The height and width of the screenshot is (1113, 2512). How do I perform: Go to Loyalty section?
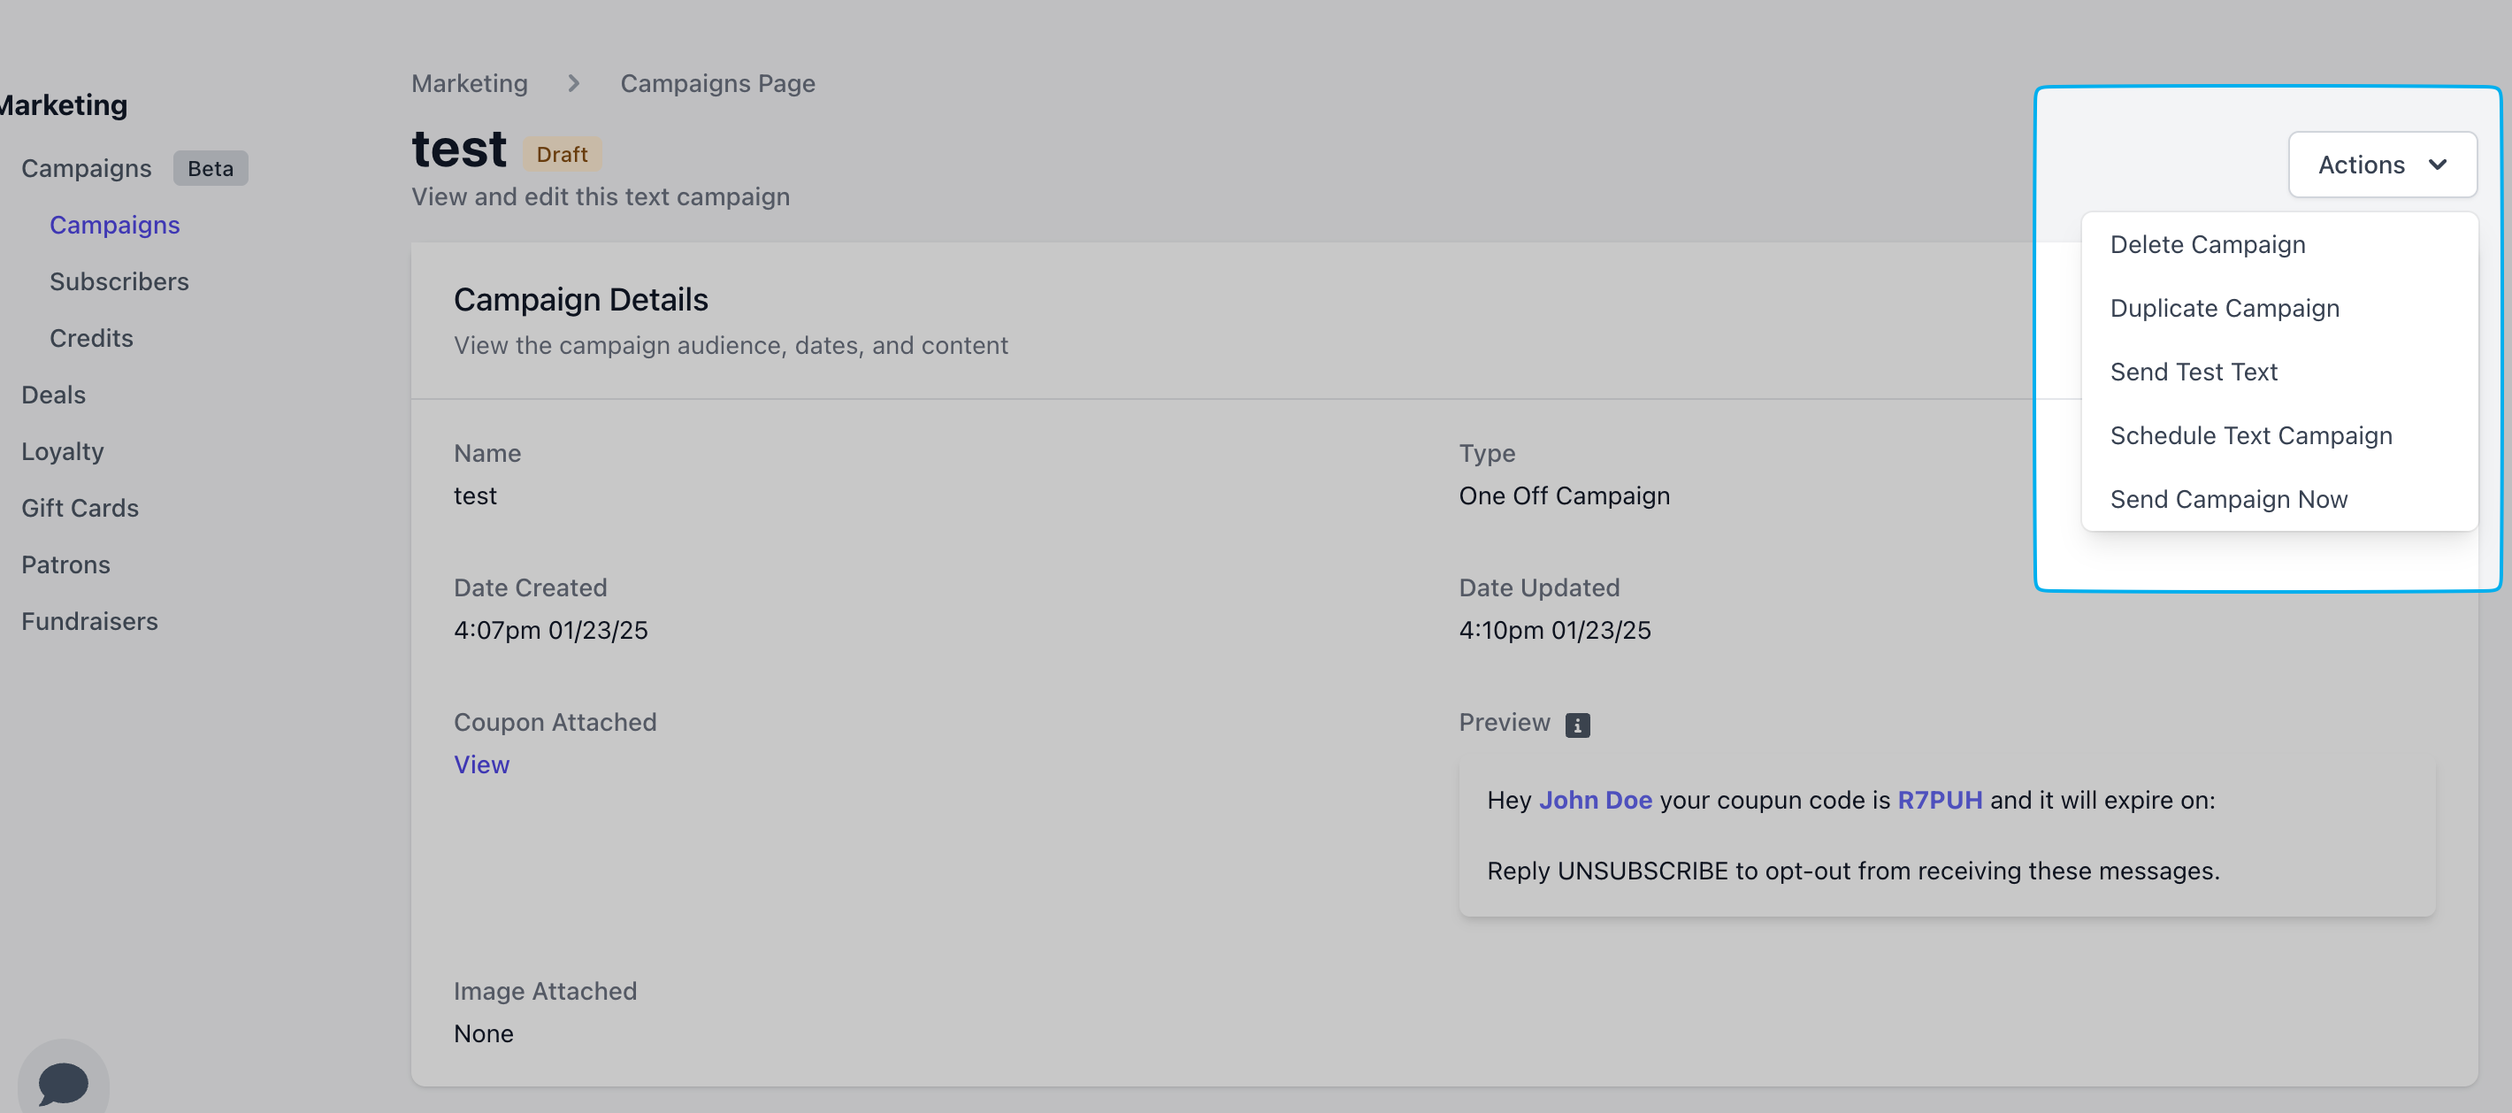point(63,451)
